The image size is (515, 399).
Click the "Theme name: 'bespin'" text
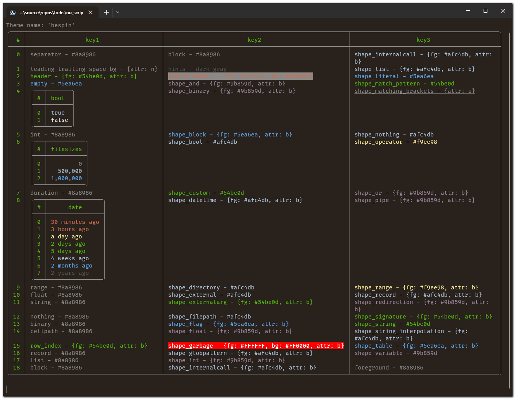[x=41, y=25]
